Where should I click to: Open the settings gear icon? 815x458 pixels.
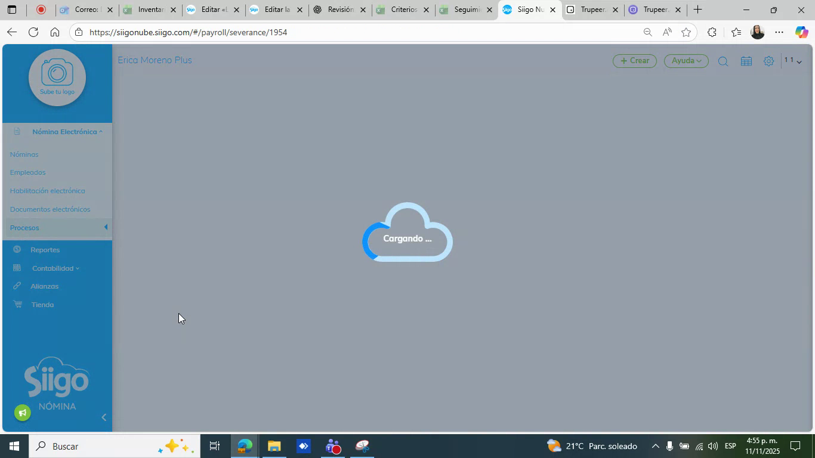point(769,61)
